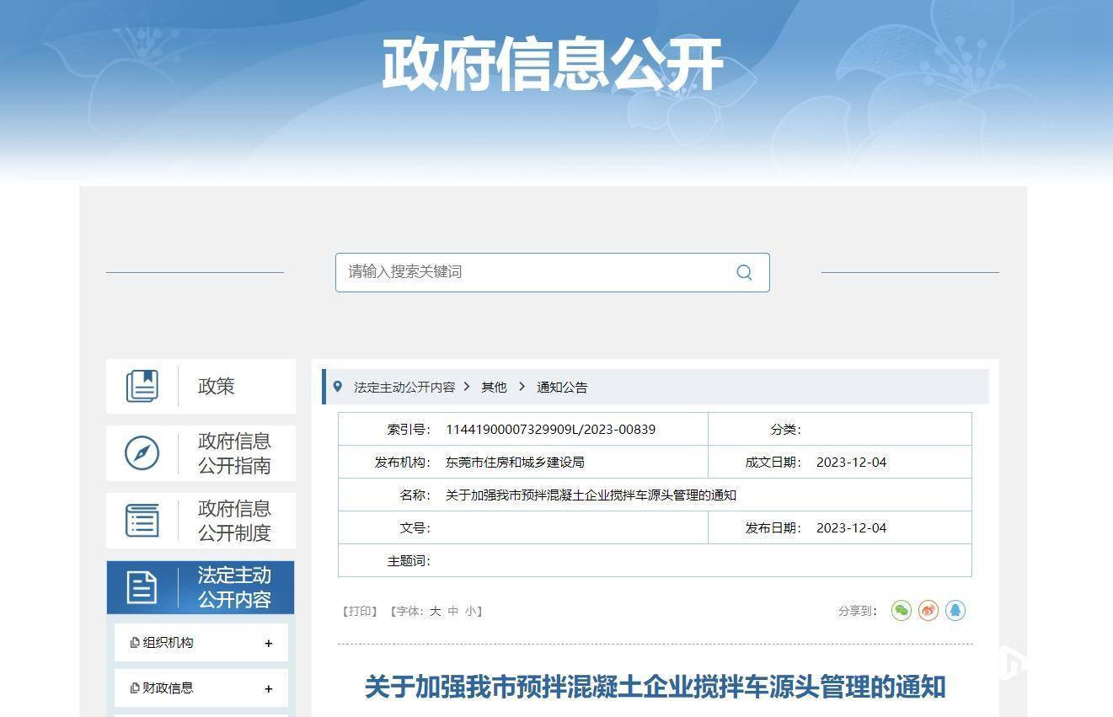Click the 分享到 label
This screenshot has height=717, width=1113.
[x=858, y=611]
